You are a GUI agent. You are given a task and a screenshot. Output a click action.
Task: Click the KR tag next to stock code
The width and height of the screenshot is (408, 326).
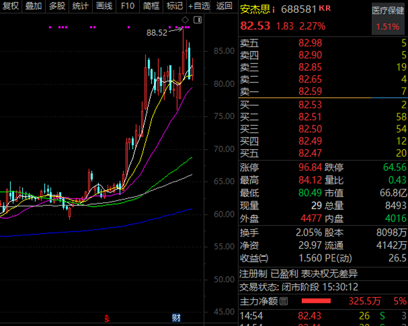(325, 8)
